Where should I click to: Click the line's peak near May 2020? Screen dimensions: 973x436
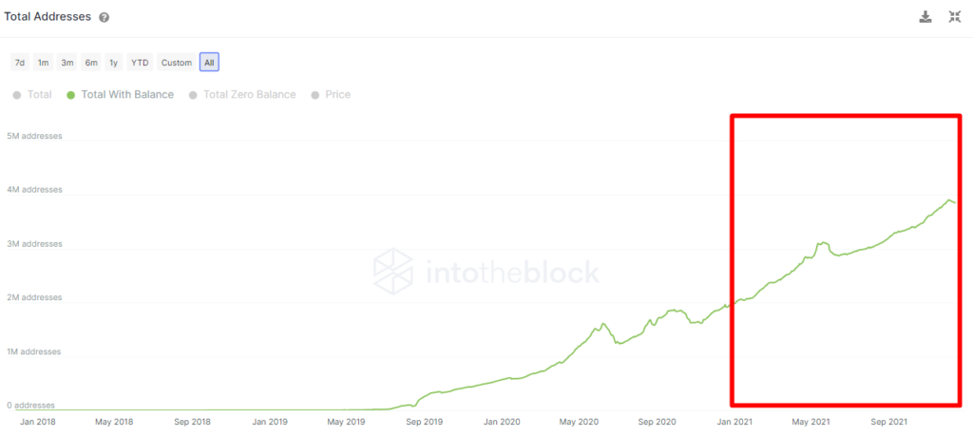click(x=601, y=326)
